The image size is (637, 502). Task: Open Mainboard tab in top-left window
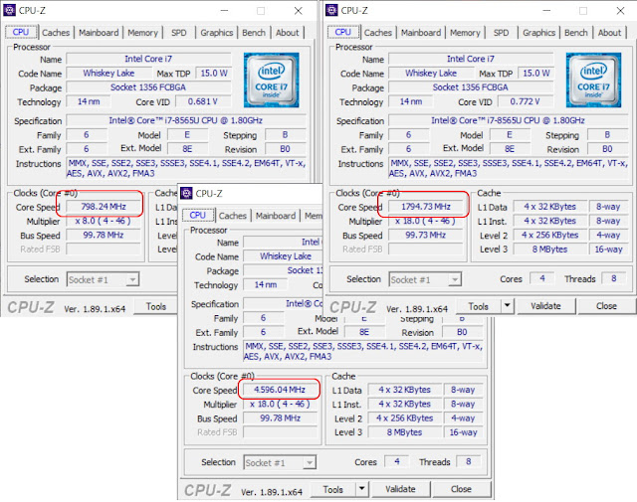click(x=99, y=33)
